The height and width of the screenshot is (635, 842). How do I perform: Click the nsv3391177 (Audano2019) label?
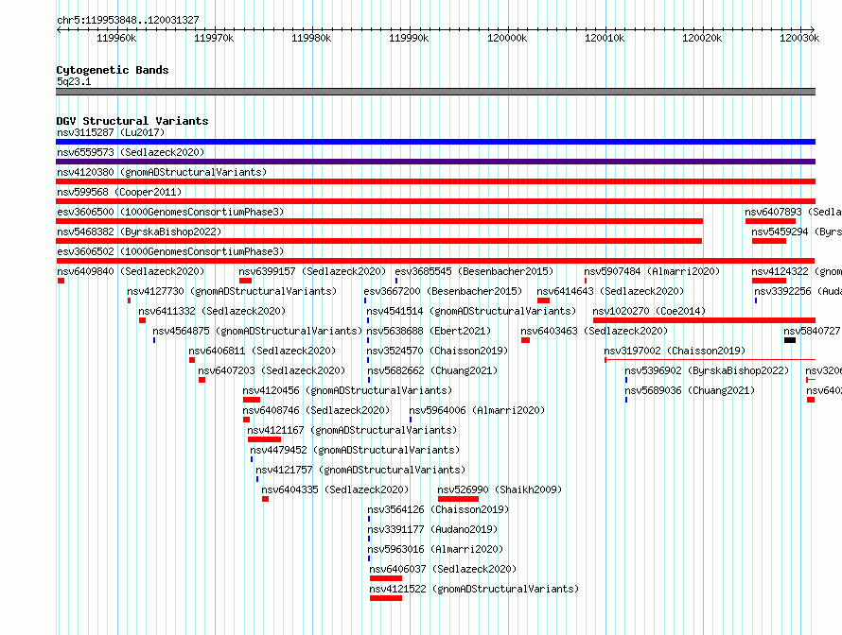[432, 529]
